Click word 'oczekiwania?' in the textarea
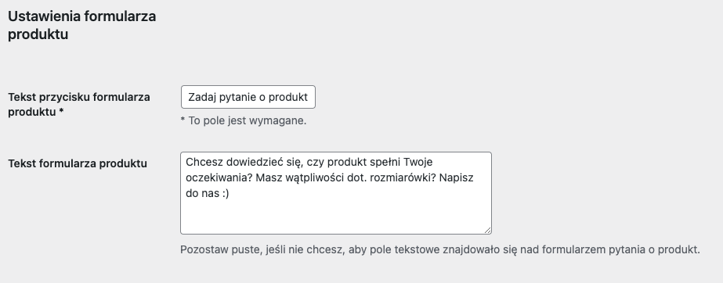This screenshot has width=723, height=283. pyautogui.click(x=219, y=177)
